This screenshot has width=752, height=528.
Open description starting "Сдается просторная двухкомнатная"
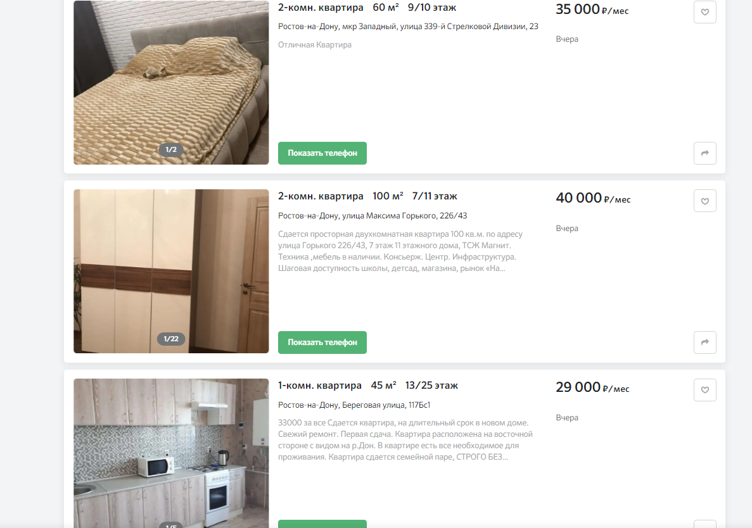point(400,251)
